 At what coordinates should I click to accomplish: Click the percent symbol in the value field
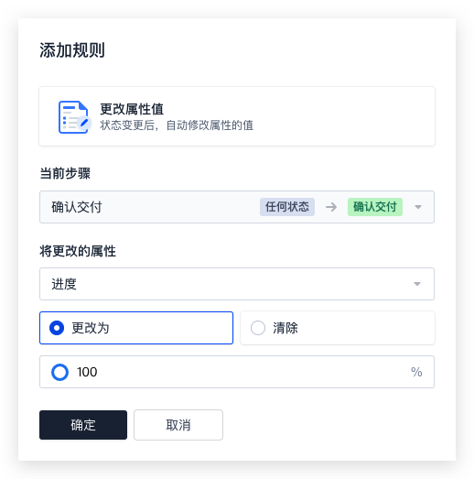(x=416, y=372)
